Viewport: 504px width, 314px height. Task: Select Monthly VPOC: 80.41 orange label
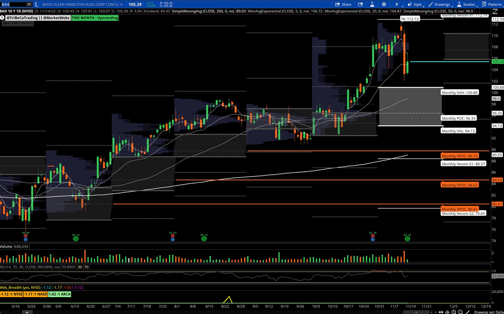click(x=460, y=209)
